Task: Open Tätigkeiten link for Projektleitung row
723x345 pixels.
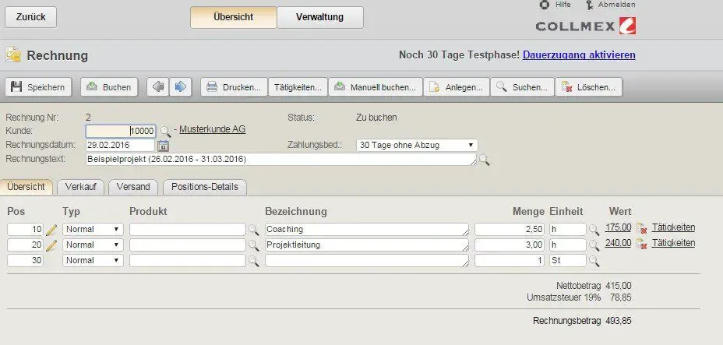Action: click(x=673, y=243)
